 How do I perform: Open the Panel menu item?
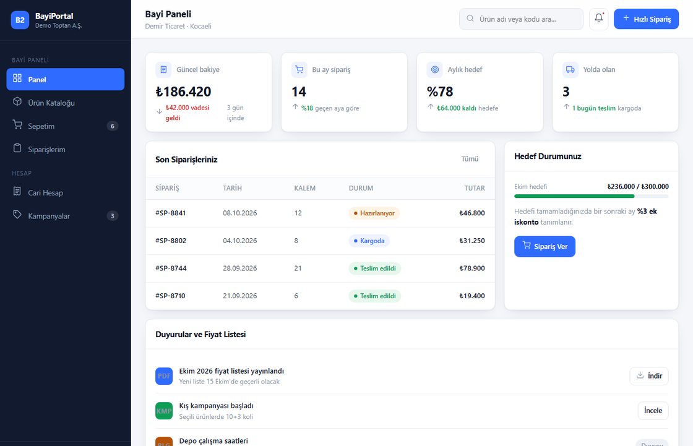click(66, 79)
